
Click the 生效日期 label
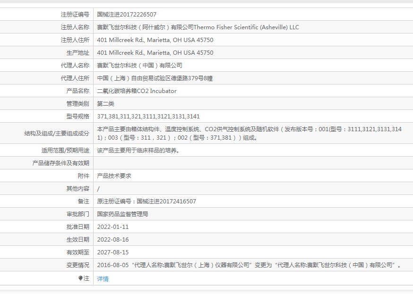[78, 240]
